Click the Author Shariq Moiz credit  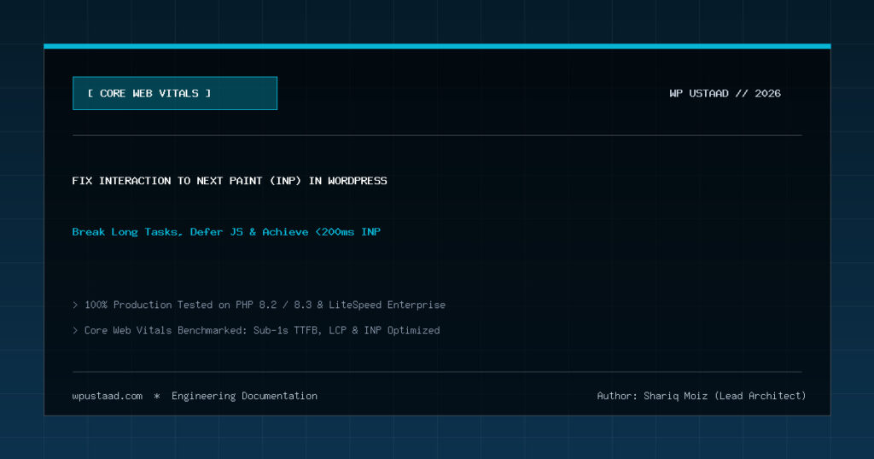point(702,396)
